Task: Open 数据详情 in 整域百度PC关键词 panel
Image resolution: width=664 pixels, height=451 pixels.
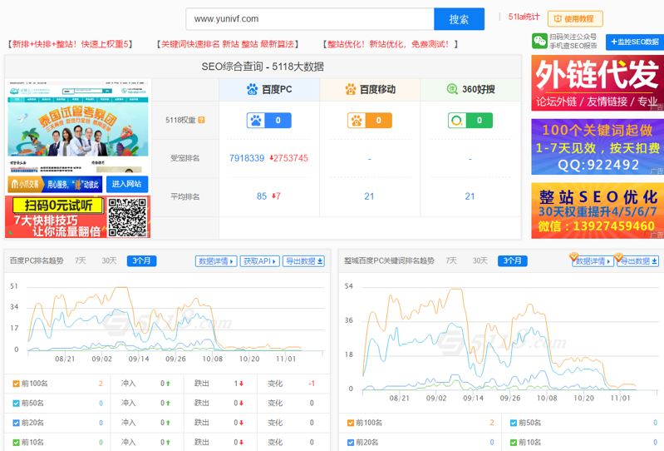Action: point(593,261)
